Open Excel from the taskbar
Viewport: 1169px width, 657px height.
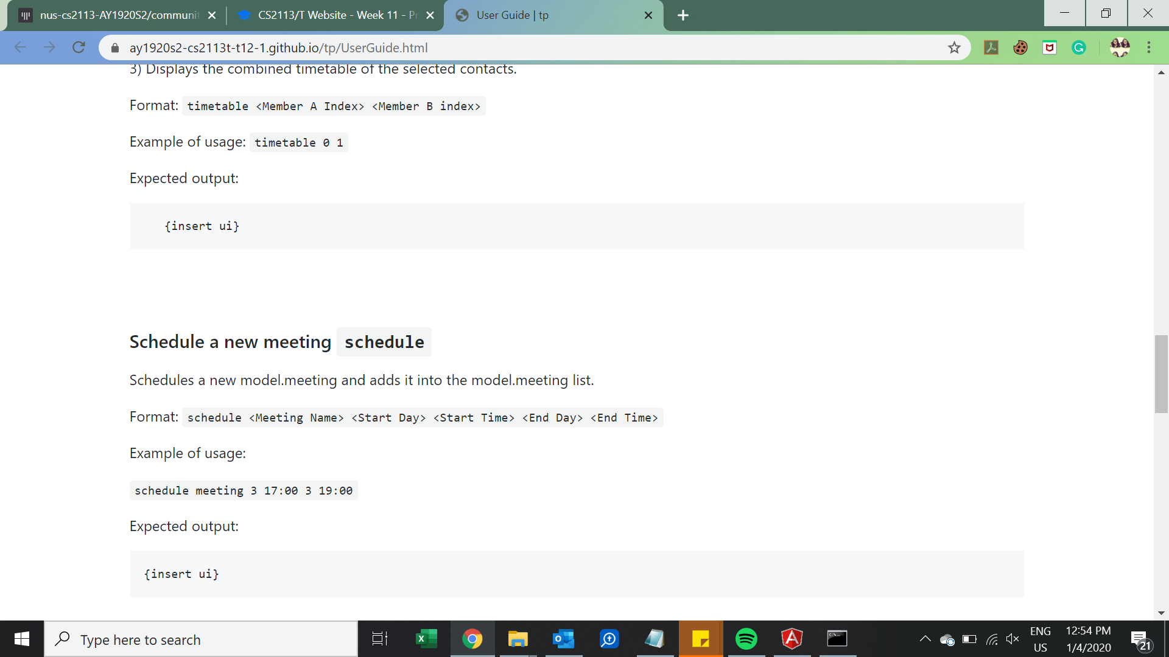click(x=426, y=639)
